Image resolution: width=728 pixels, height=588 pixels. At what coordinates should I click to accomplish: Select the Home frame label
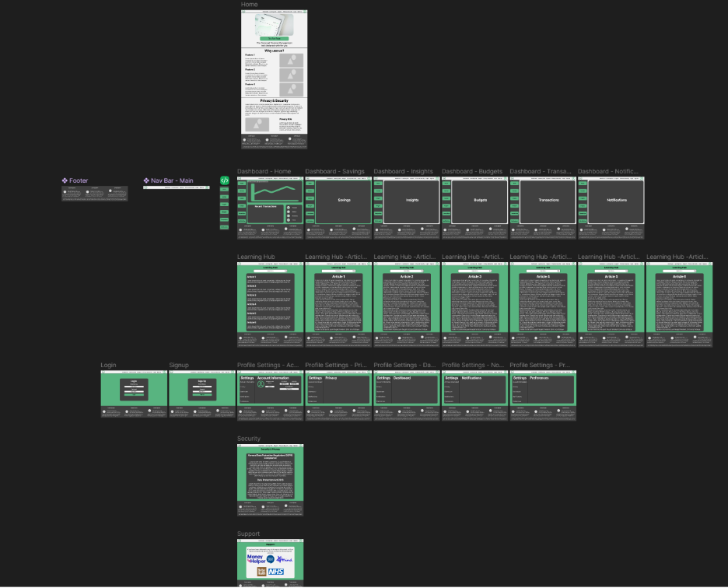[x=250, y=4]
